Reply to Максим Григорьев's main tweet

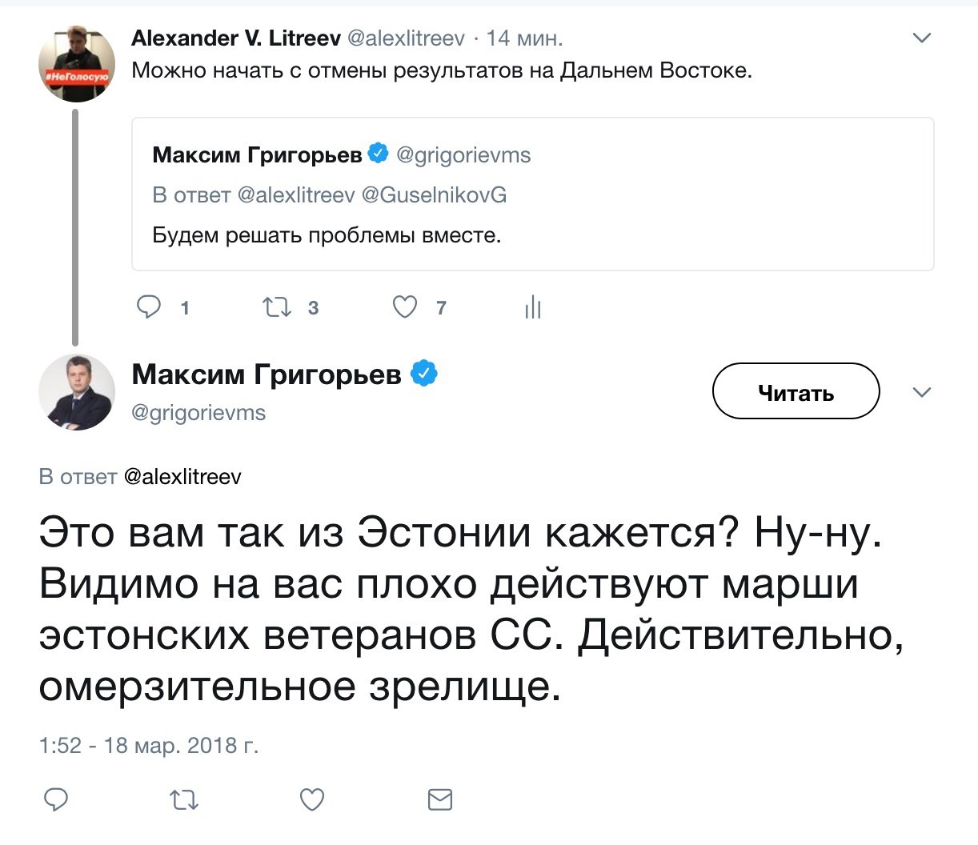coord(55,799)
